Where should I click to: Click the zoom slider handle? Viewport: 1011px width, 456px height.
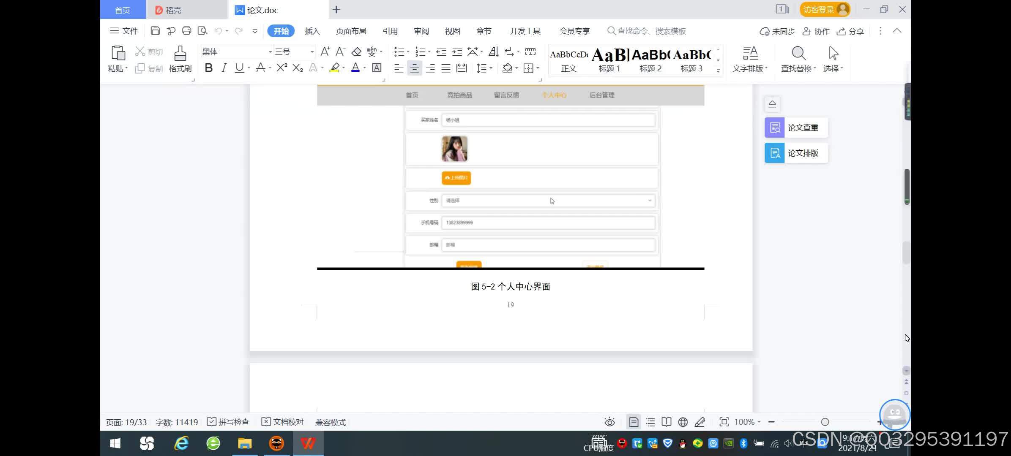pyautogui.click(x=825, y=422)
